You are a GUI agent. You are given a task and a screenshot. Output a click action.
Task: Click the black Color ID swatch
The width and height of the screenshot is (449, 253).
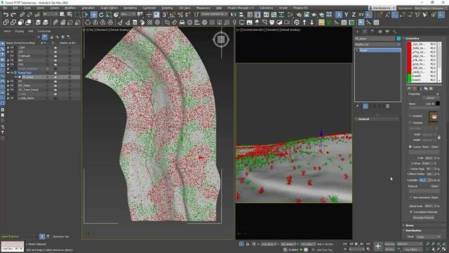[438, 103]
